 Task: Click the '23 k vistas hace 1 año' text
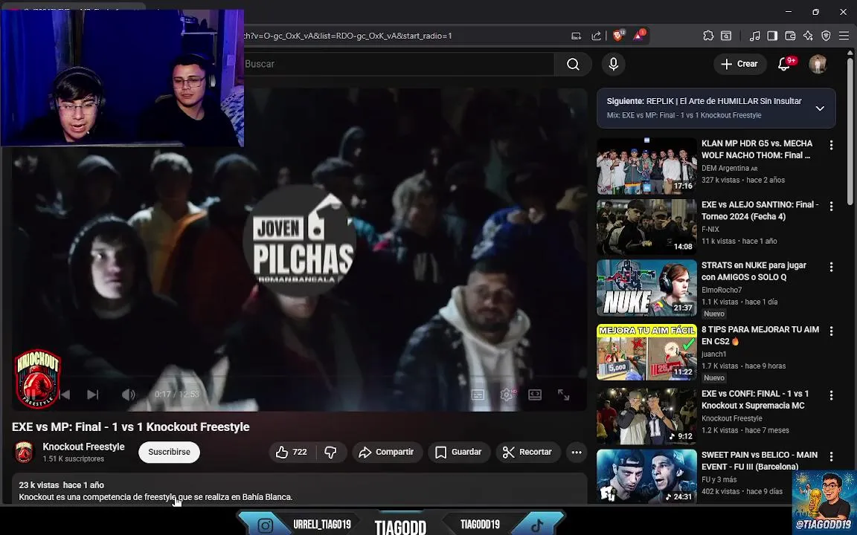click(61, 484)
